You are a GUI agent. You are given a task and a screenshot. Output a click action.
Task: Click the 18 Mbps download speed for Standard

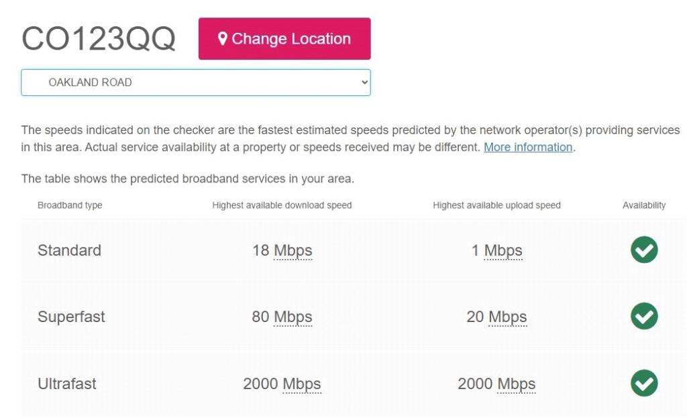[282, 250]
